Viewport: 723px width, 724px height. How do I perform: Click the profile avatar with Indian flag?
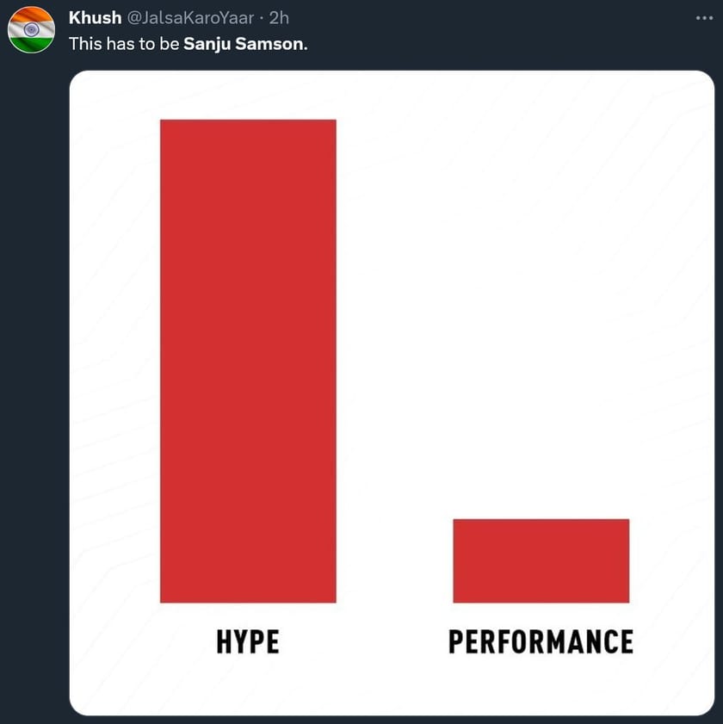[31, 30]
